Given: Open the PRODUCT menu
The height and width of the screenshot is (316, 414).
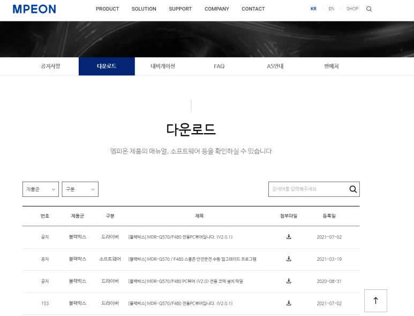Looking at the screenshot, I should point(108,9).
